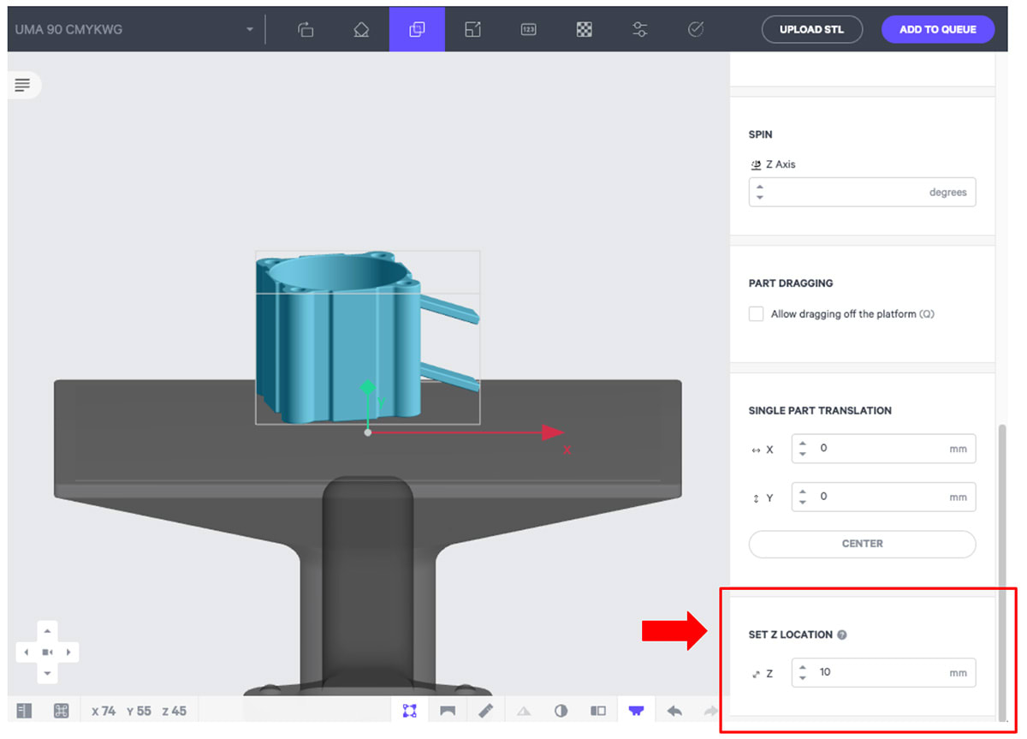Click the rotate tool icon in top toolbar

tap(306, 29)
